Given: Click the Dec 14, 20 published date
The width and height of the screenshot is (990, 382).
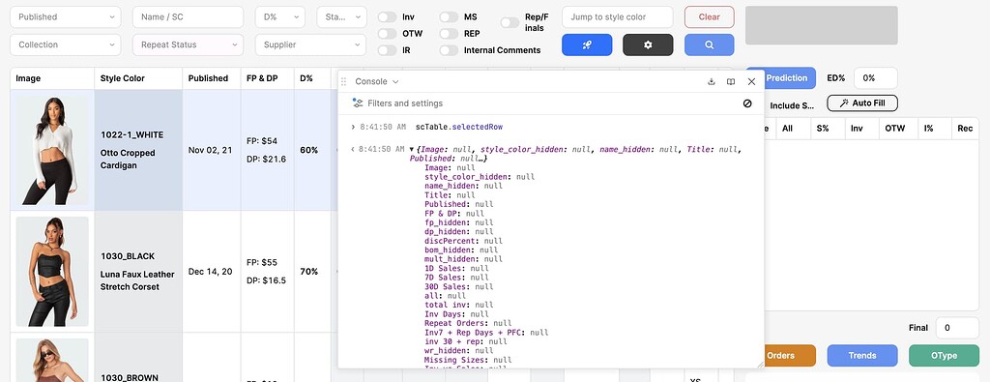Looking at the screenshot, I should 210,272.
